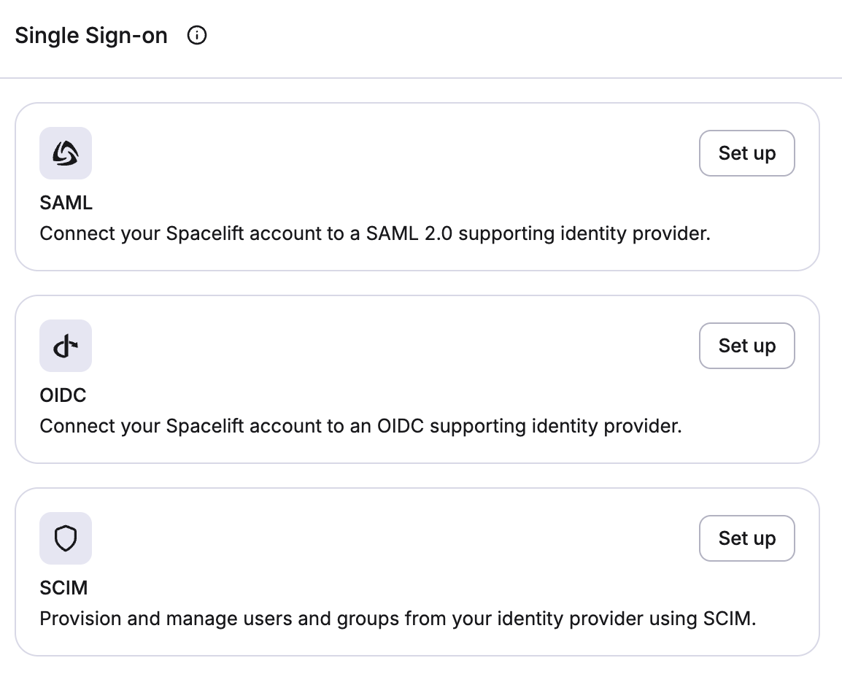Select the Spacelift logo icon on the SAML card
Image resolution: width=842 pixels, height=674 pixels.
pyautogui.click(x=65, y=153)
